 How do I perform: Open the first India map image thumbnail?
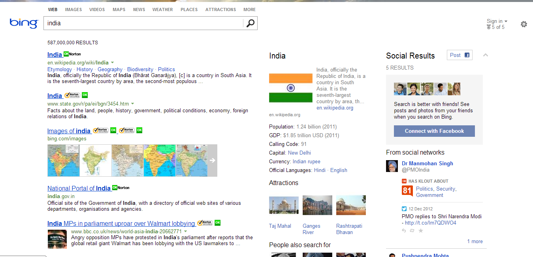coord(63,161)
